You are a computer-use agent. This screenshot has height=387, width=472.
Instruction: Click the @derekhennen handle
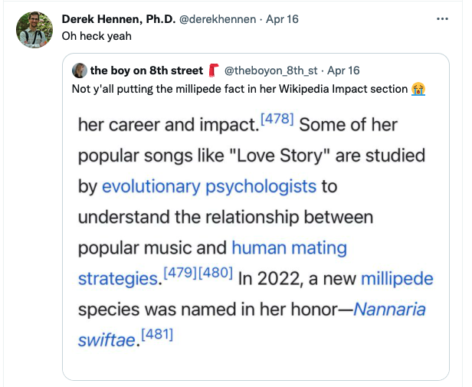click(218, 18)
